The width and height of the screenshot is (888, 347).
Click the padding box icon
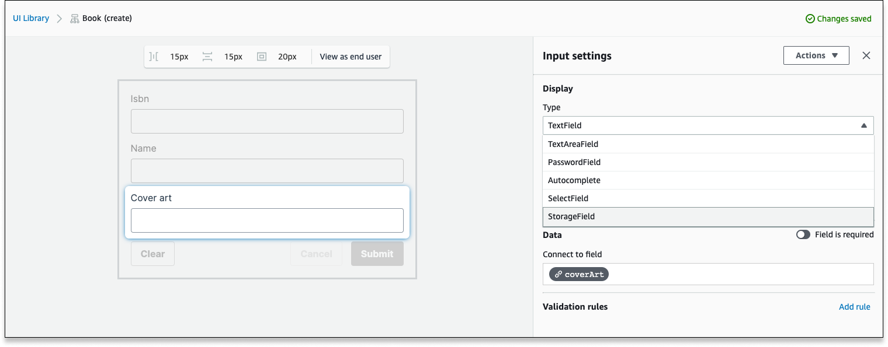[x=262, y=57]
